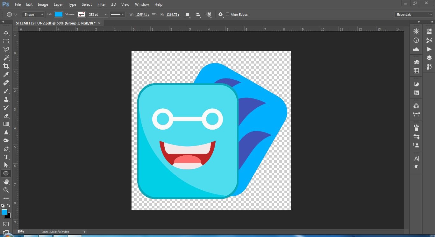Select the Clone Stamp tool
435x237 pixels.
click(6, 99)
